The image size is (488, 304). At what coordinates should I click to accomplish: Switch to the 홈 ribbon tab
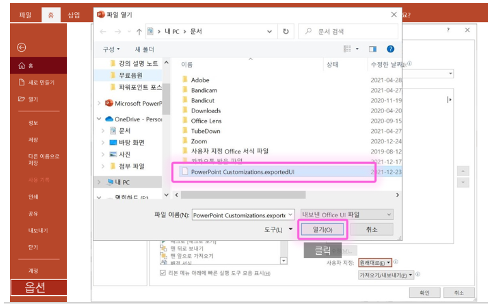(51, 15)
